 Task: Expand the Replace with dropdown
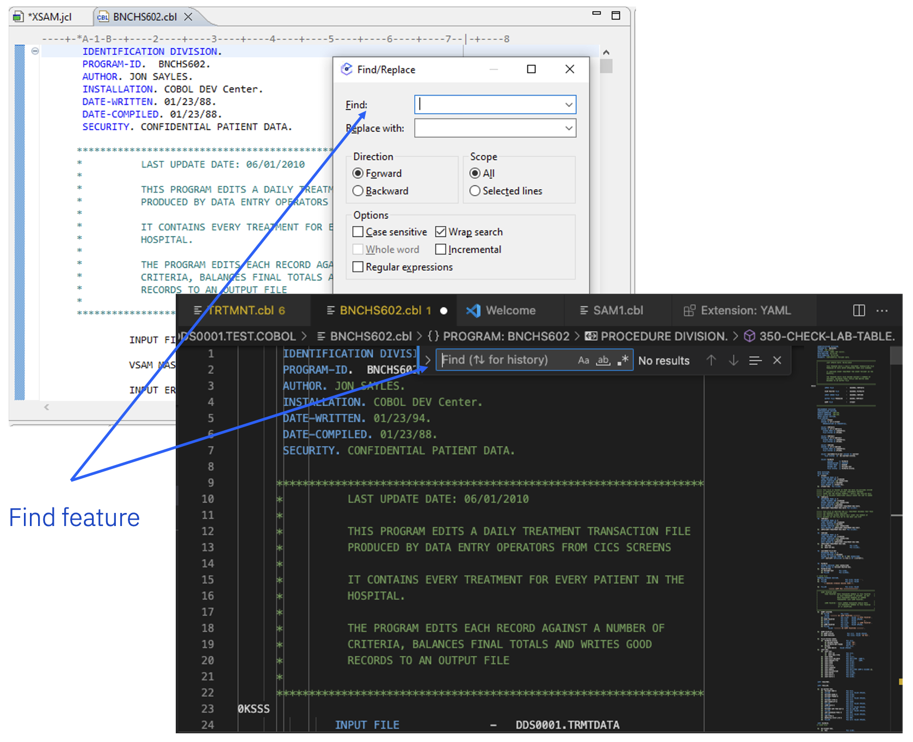point(569,128)
